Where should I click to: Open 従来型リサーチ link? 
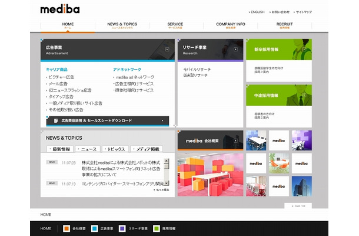point(195,75)
